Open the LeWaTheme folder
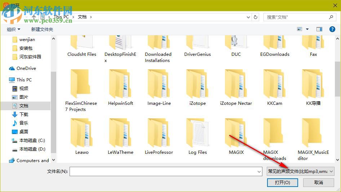Image resolution: width=341 pixels, height=192 pixels. click(x=120, y=136)
